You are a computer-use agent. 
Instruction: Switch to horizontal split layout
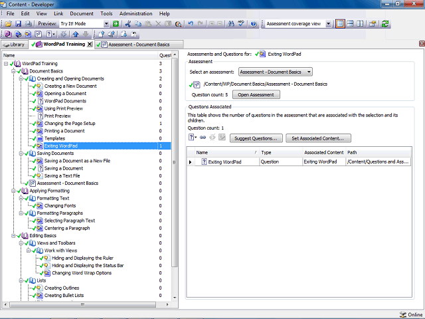[350, 24]
